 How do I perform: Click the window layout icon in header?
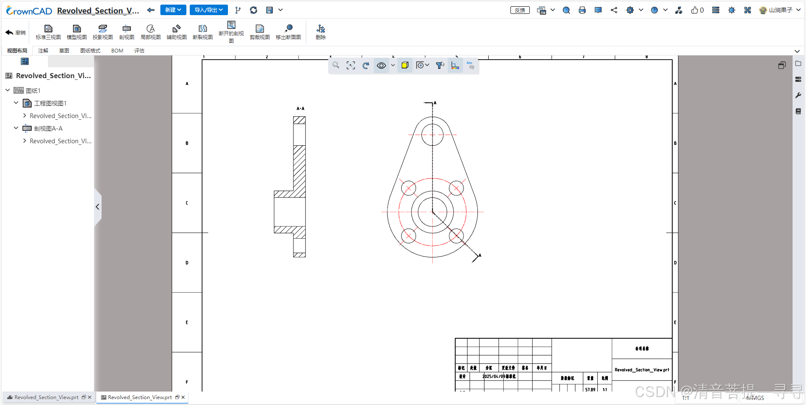[x=542, y=10]
